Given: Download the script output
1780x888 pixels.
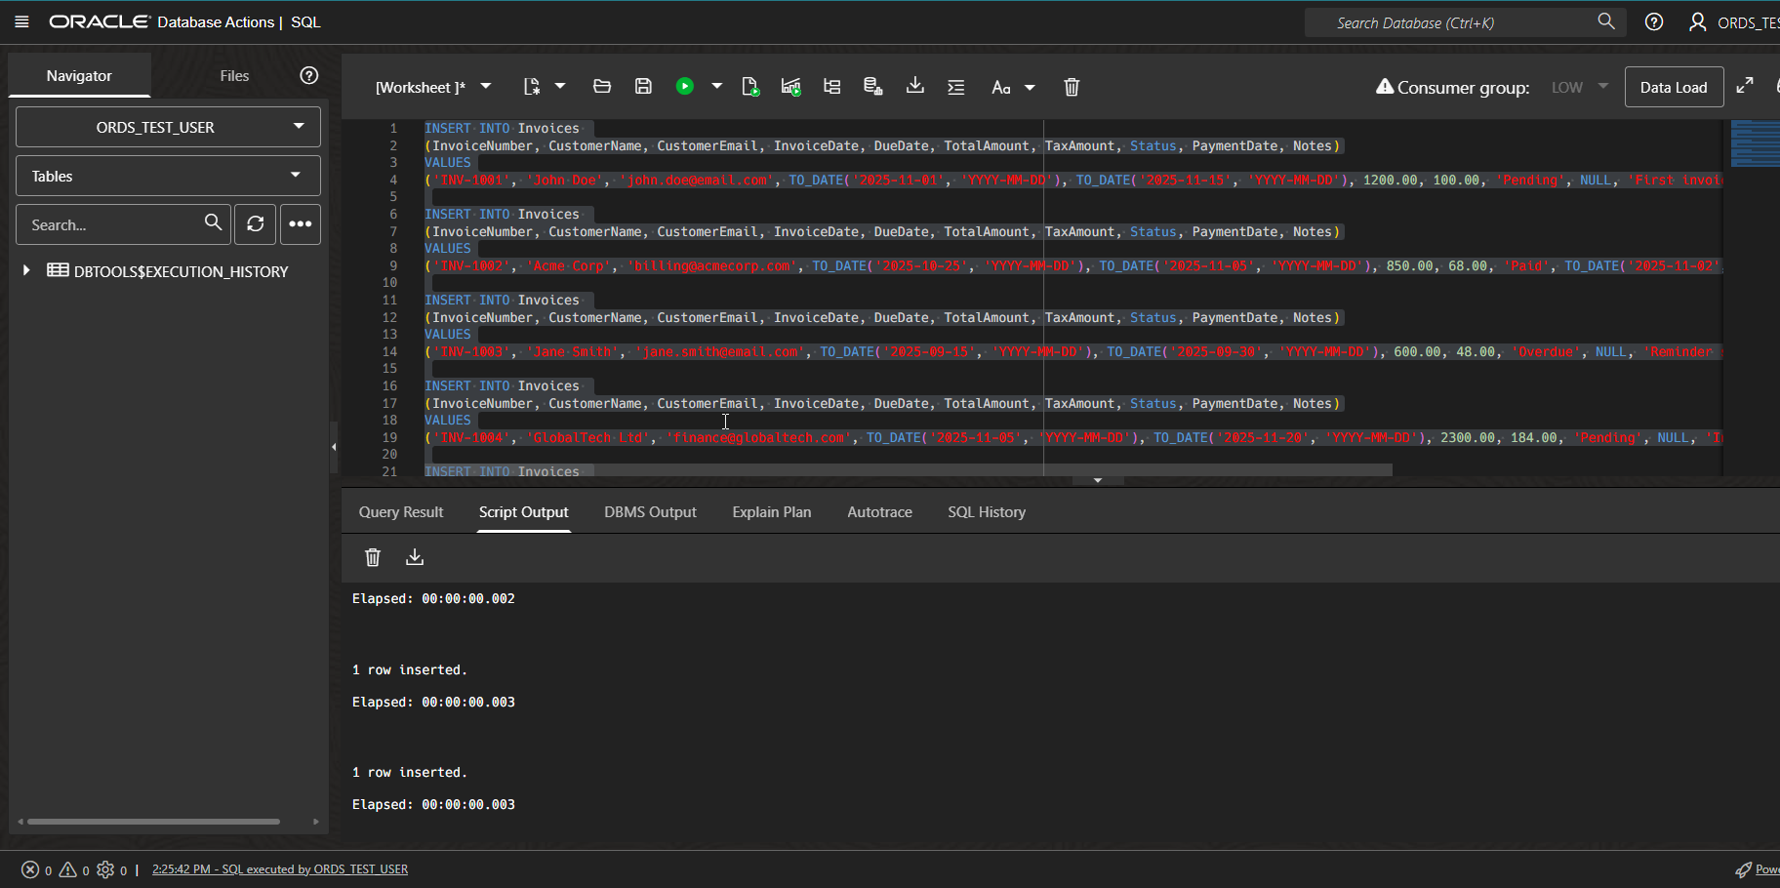Looking at the screenshot, I should click(x=415, y=556).
